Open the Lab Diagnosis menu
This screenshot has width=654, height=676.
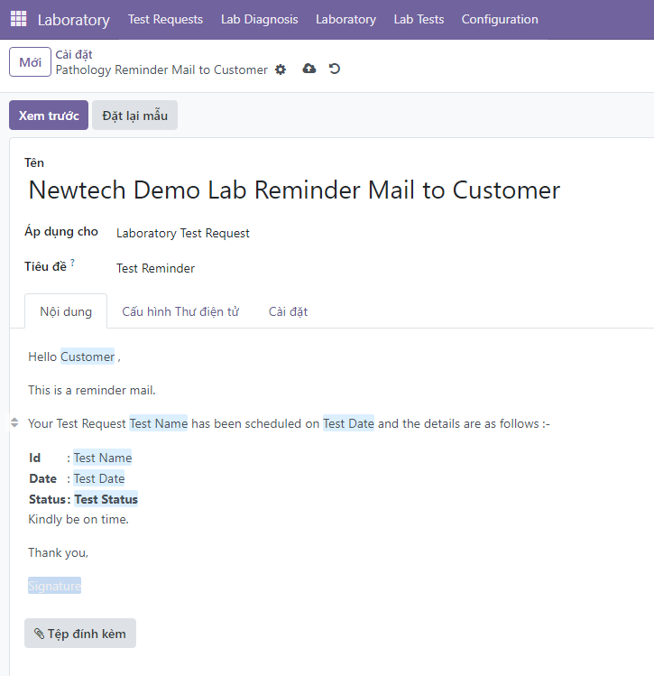(x=259, y=19)
